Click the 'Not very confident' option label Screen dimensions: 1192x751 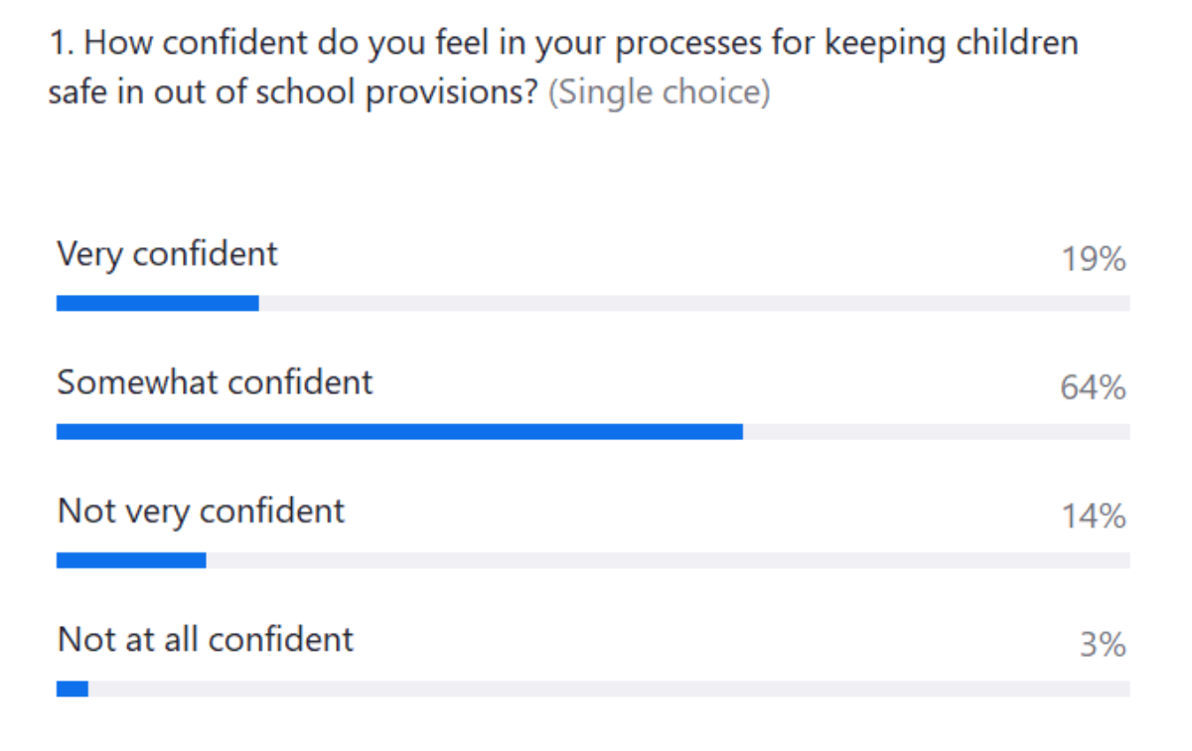[x=201, y=512]
